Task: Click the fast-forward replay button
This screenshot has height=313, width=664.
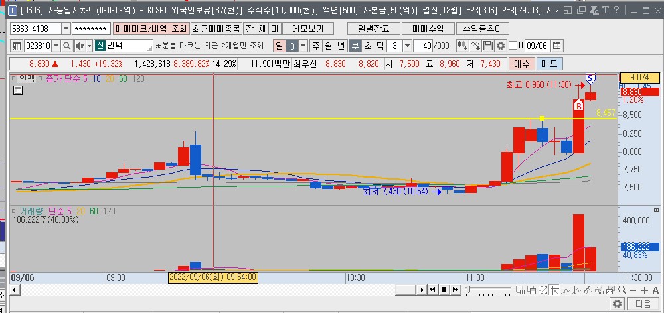Action: (456, 290)
